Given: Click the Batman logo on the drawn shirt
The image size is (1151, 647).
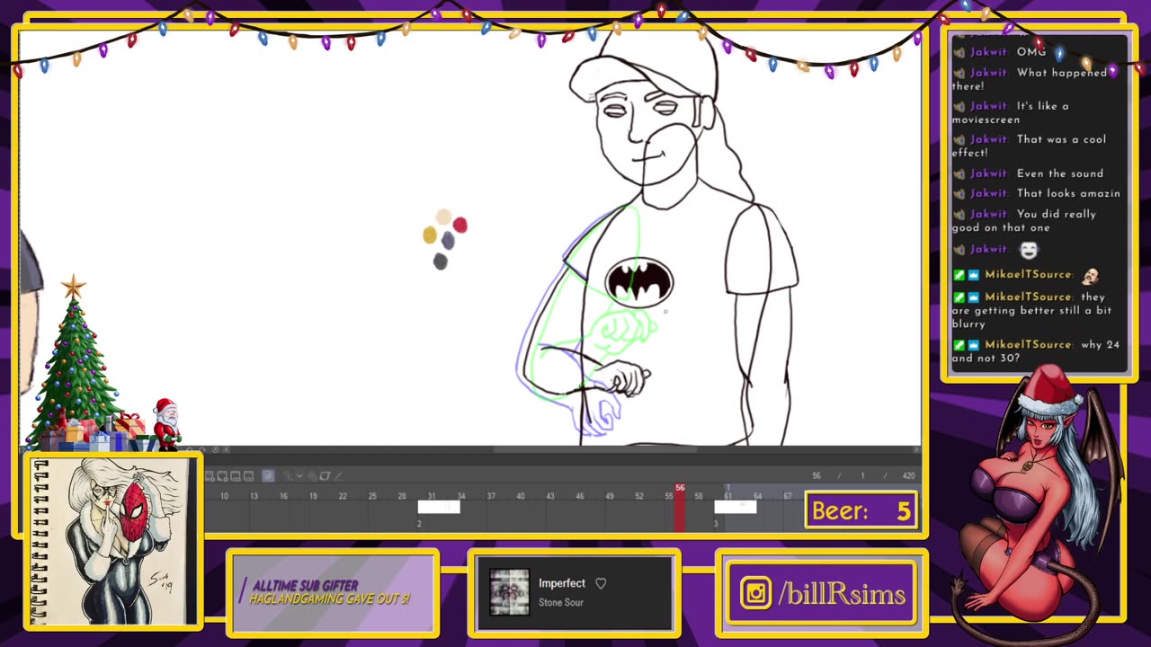Looking at the screenshot, I should (x=639, y=281).
